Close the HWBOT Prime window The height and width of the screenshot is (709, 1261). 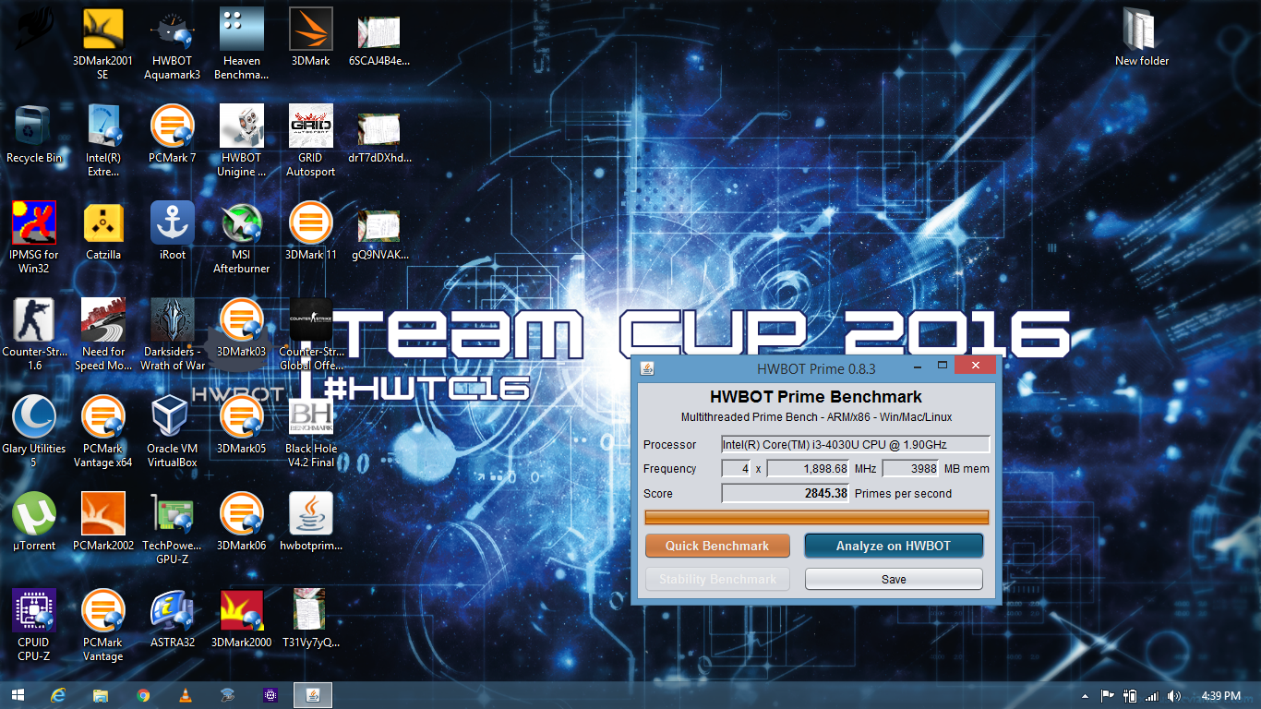[x=975, y=367]
